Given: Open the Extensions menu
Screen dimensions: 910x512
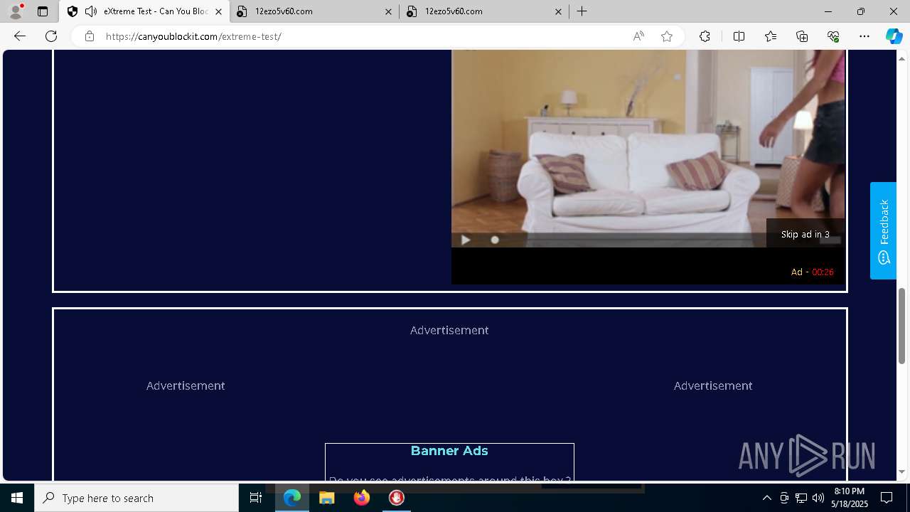Looking at the screenshot, I should (x=705, y=36).
